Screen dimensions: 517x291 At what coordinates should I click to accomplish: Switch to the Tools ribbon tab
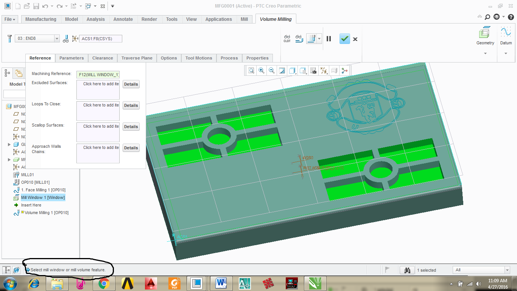[172, 19]
